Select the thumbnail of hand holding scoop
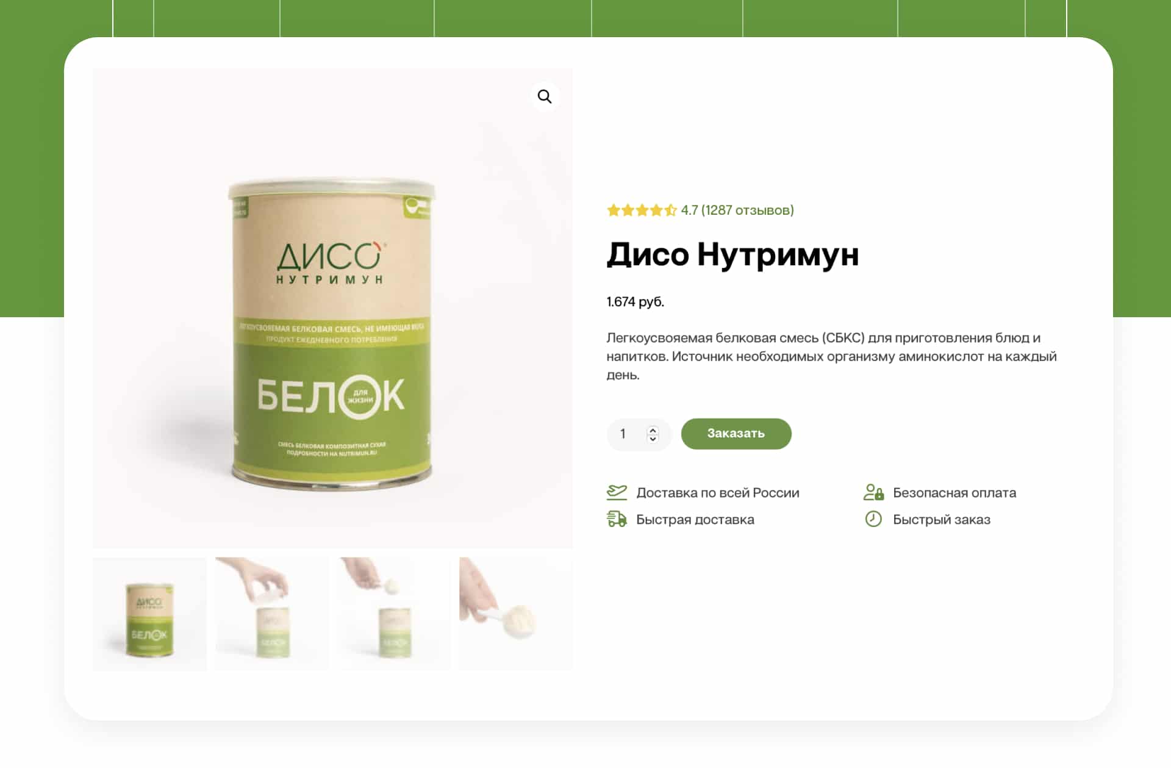Screen dimensions: 1171x768 coord(516,614)
